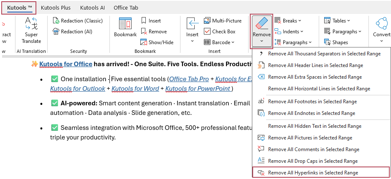The width and height of the screenshot is (391, 179).
Task: Choose Remove All Hidden Text in Selected Range
Action: [321, 126]
